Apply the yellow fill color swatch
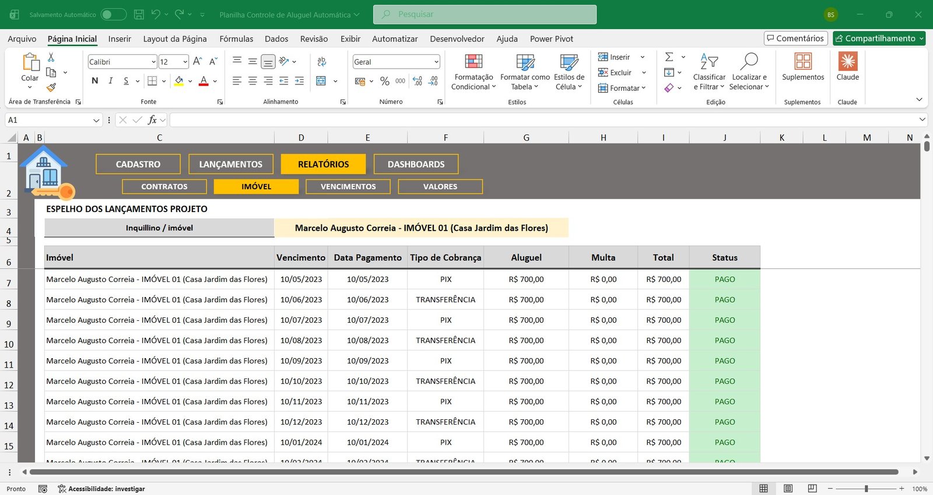933x495 pixels. point(179,81)
